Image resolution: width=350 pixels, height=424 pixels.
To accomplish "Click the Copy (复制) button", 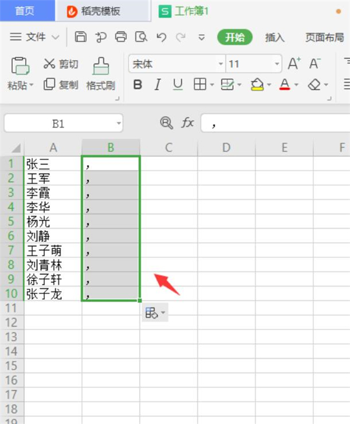I will 61,85.
